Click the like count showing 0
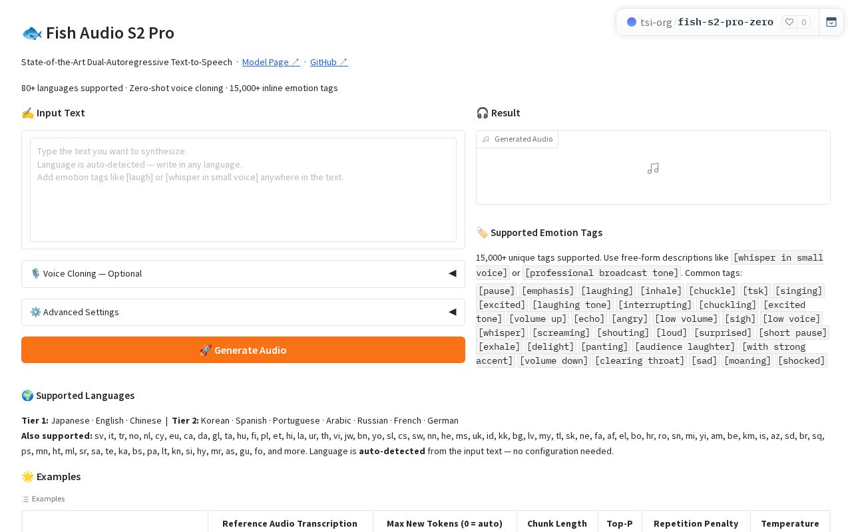The height and width of the screenshot is (532, 852). click(x=804, y=22)
